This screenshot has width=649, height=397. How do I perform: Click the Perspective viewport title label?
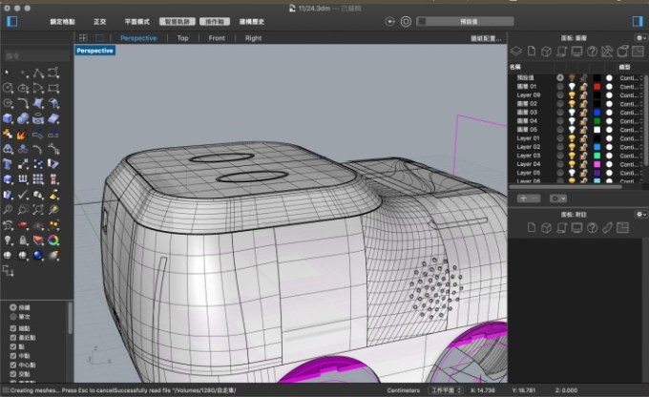[94, 51]
